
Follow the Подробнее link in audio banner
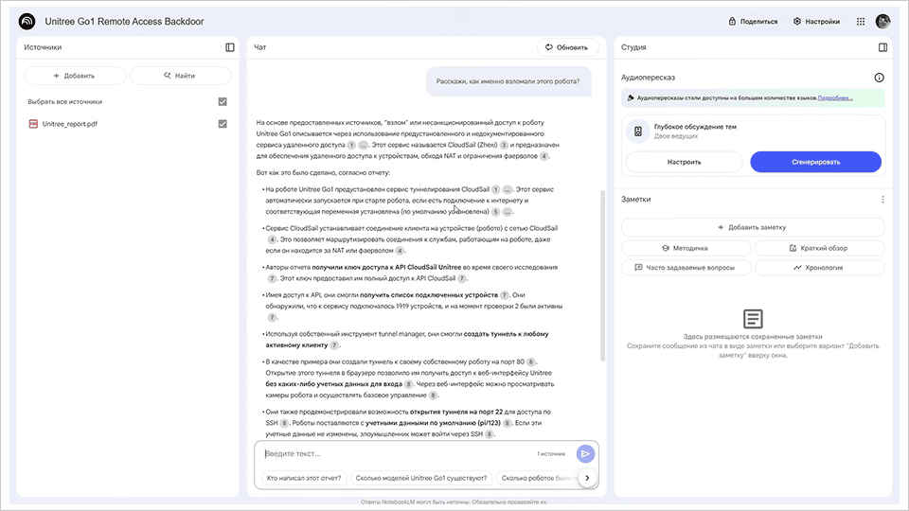[835, 97]
